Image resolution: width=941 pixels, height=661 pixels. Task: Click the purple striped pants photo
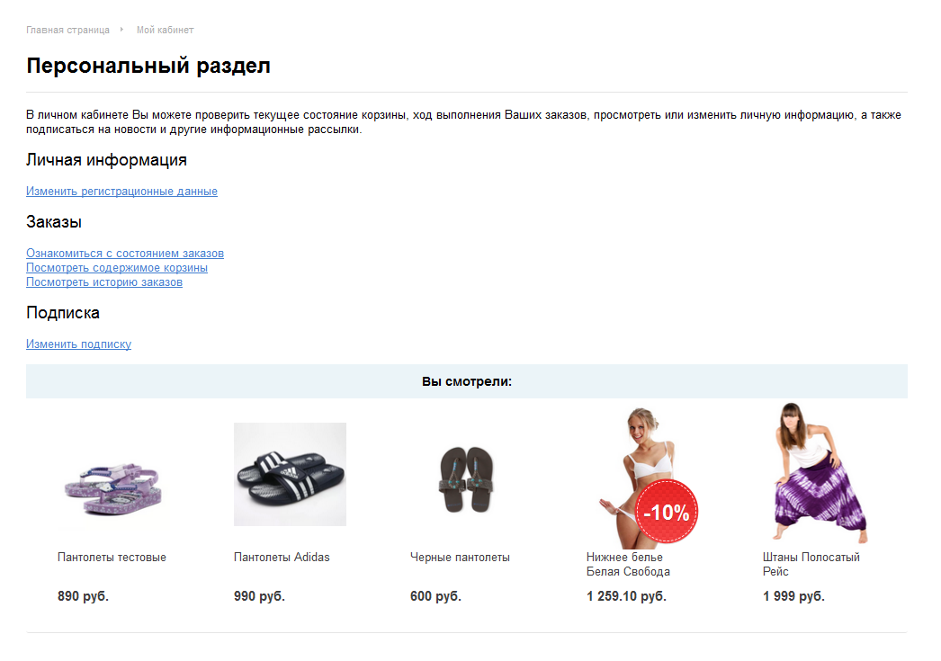[x=820, y=473]
